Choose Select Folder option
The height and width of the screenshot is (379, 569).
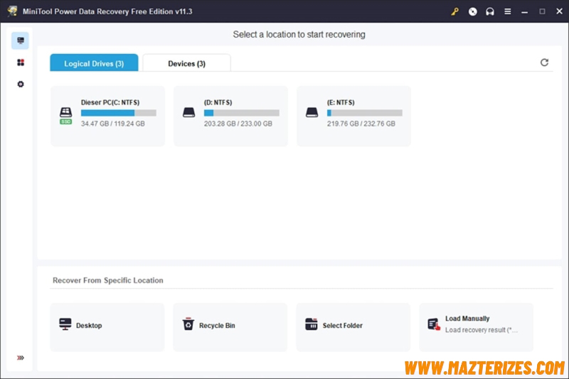click(x=353, y=327)
